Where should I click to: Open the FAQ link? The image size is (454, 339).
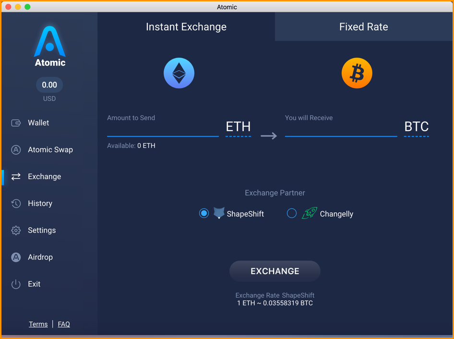pyautogui.click(x=64, y=324)
